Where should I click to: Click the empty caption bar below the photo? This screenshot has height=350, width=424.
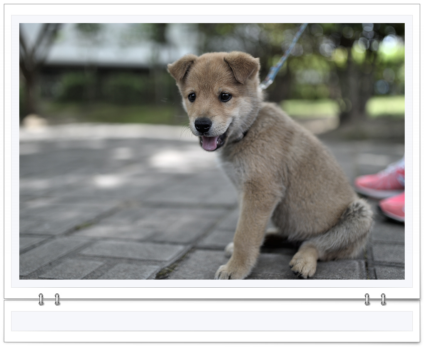pos(212,321)
